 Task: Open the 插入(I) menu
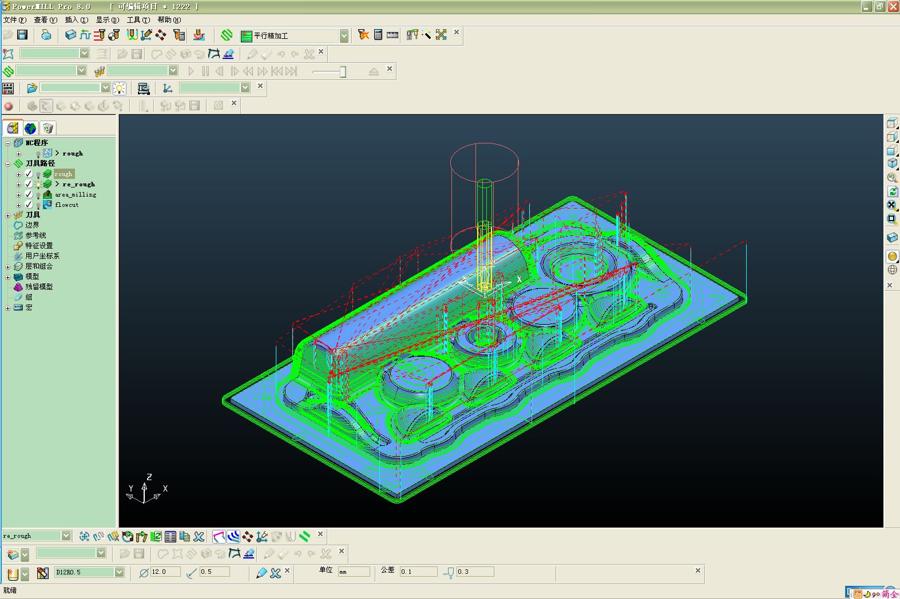pyautogui.click(x=76, y=20)
